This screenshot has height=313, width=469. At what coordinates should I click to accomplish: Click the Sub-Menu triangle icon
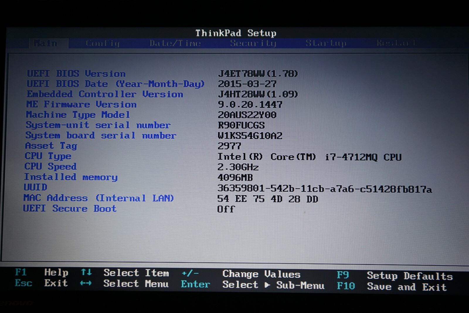pos(267,285)
